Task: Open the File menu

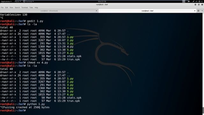Action: (2, 8)
